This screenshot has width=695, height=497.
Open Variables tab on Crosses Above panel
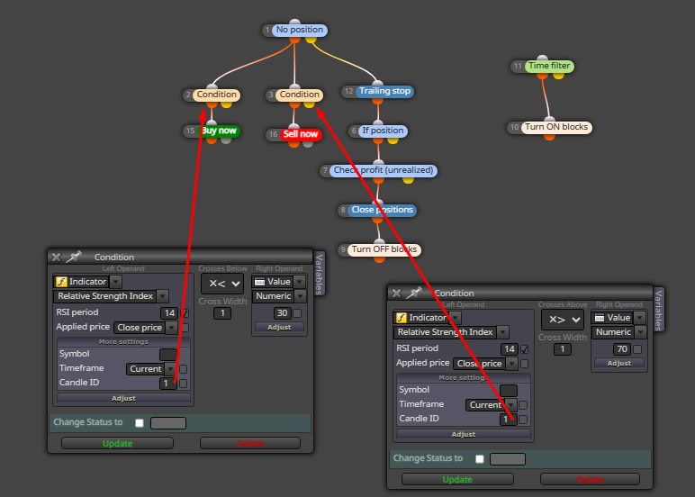coord(659,310)
